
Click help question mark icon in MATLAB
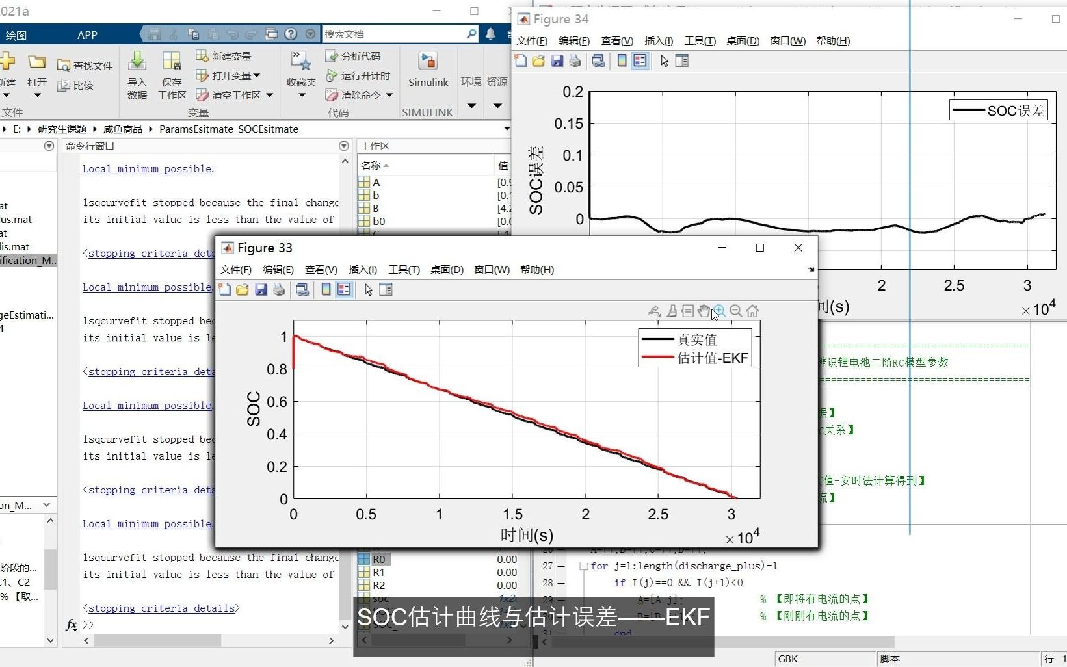291,34
